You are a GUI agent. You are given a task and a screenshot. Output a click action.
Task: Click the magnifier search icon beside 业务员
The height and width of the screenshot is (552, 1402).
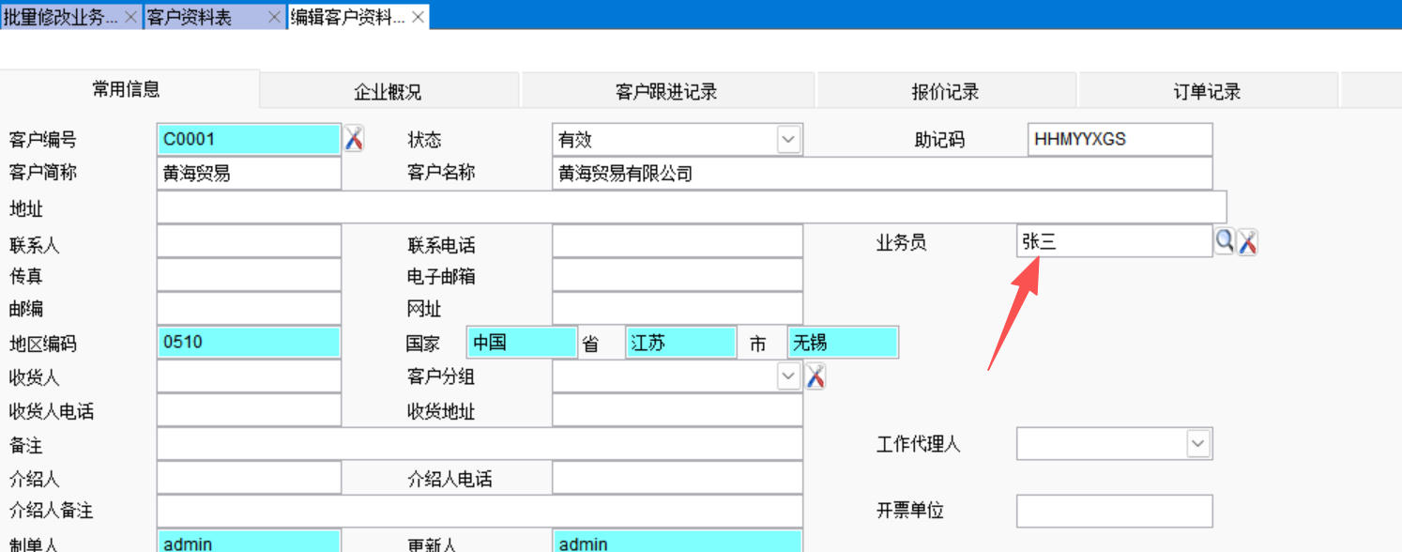[1225, 241]
